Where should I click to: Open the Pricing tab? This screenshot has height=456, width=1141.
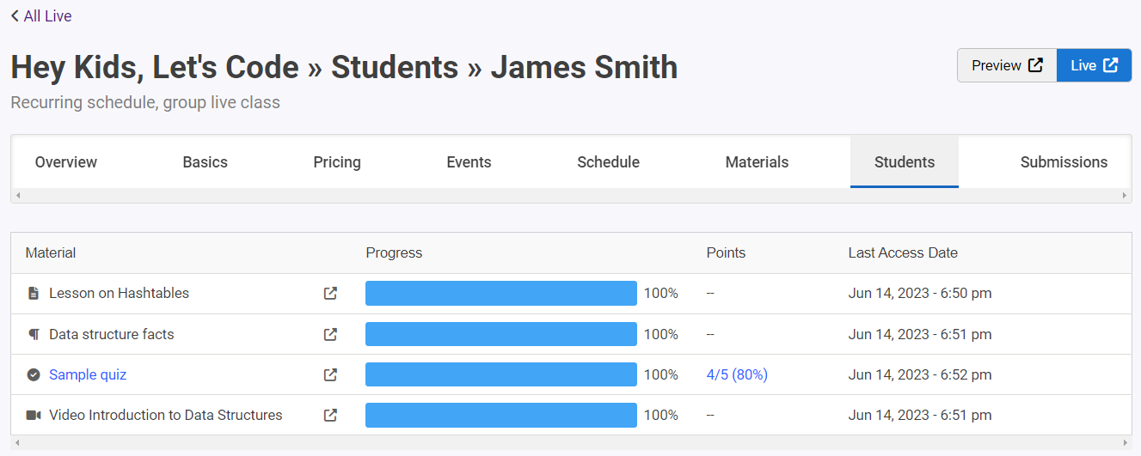[x=337, y=162]
